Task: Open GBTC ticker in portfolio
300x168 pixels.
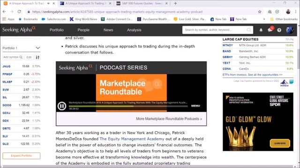Action: point(7,128)
